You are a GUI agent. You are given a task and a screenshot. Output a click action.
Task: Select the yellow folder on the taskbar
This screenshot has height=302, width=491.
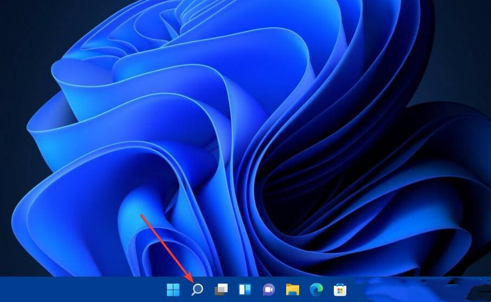tap(293, 290)
